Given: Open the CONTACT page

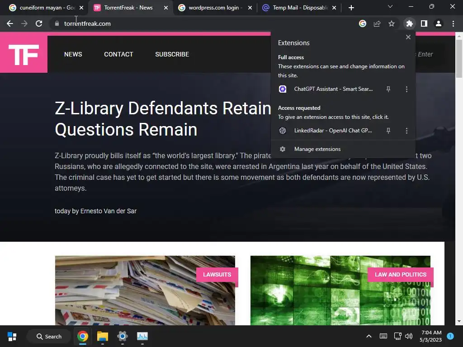Looking at the screenshot, I should pyautogui.click(x=118, y=54).
